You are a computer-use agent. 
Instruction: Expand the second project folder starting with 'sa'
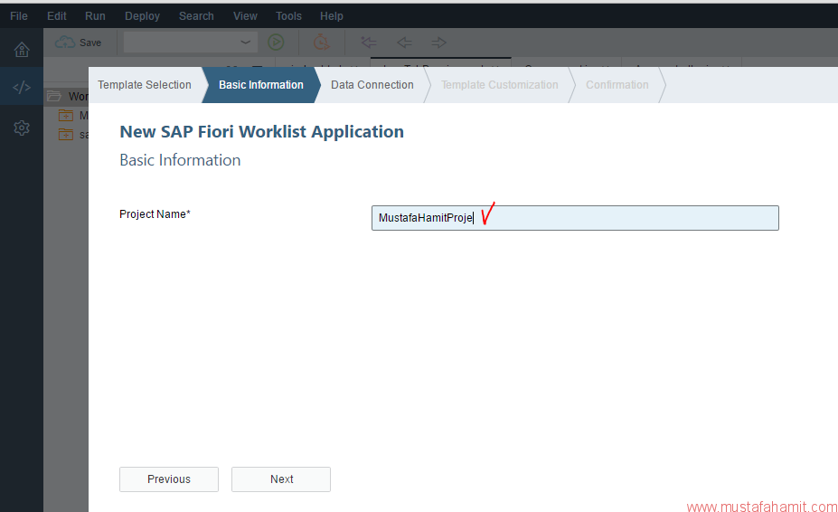[x=66, y=134]
